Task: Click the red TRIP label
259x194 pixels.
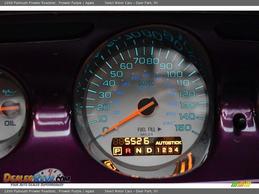Action: [169, 139]
